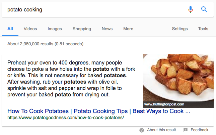216x135 pixels.
Task: Click the question mark icon beside About this result
Action: coord(142,130)
